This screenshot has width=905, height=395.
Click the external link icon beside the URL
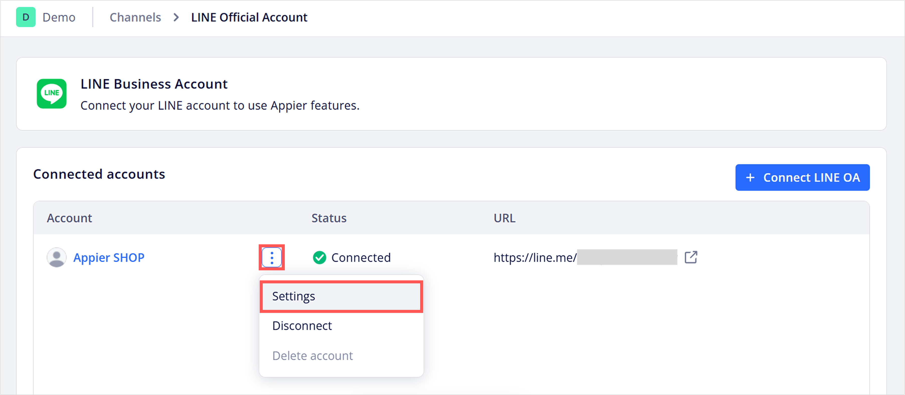pos(691,257)
